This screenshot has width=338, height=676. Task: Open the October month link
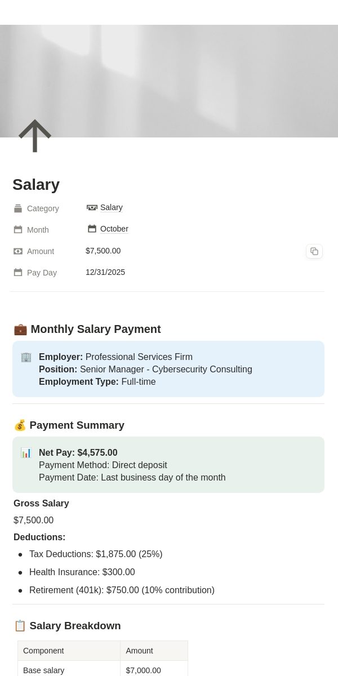tap(114, 229)
